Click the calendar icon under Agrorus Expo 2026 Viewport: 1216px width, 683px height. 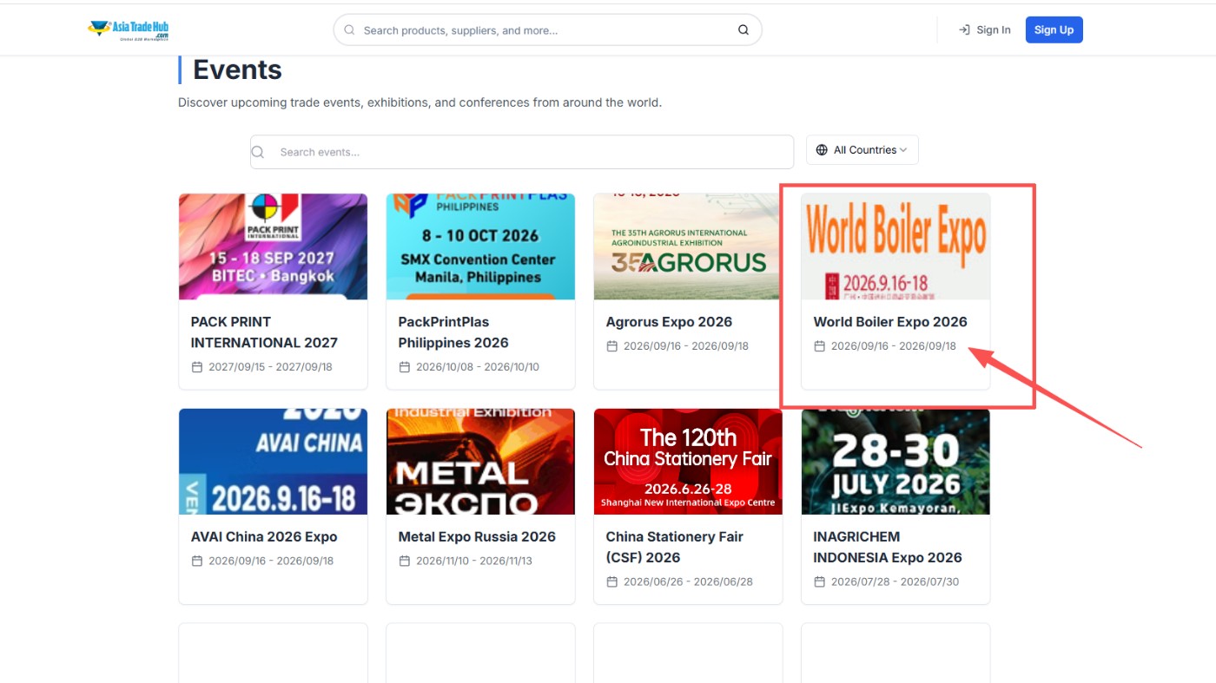(612, 346)
